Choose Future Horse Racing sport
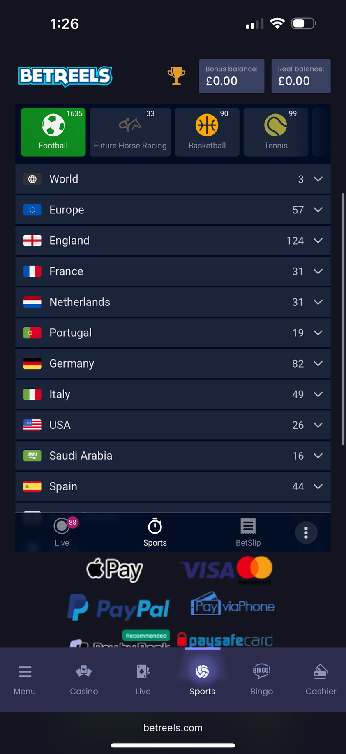346x754 pixels. [x=130, y=132]
